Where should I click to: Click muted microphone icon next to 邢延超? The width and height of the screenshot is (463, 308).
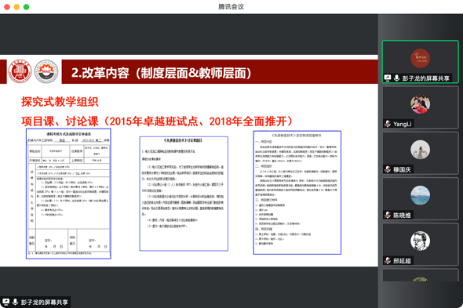coord(388,261)
